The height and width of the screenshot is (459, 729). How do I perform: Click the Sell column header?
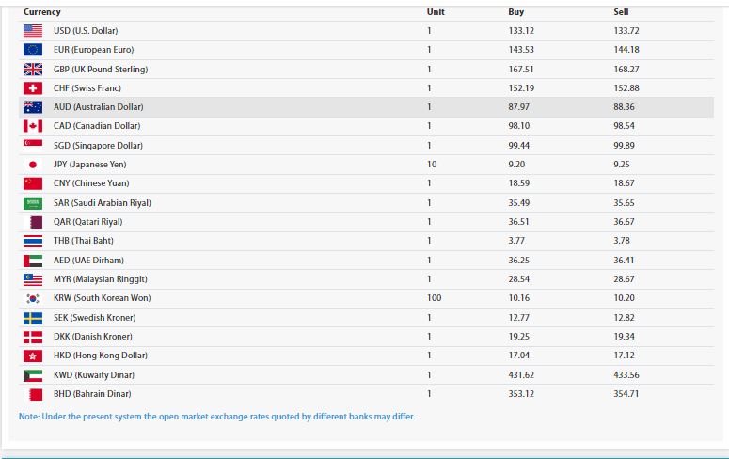(x=621, y=12)
